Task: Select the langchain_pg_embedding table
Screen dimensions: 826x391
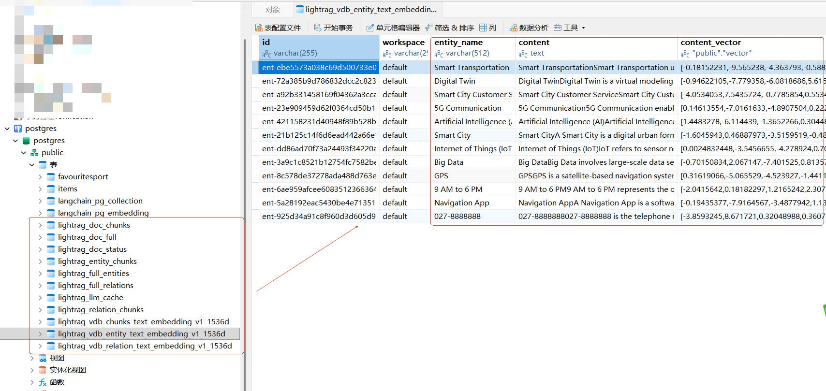Action: 103,213
